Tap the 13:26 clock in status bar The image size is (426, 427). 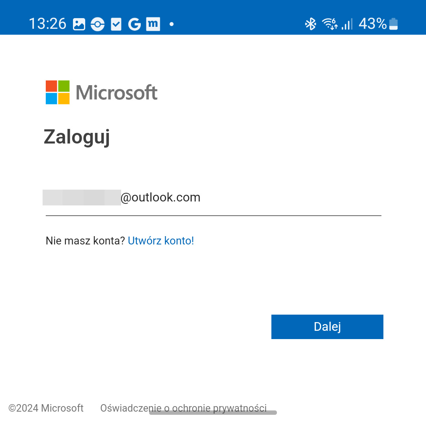[x=48, y=24]
